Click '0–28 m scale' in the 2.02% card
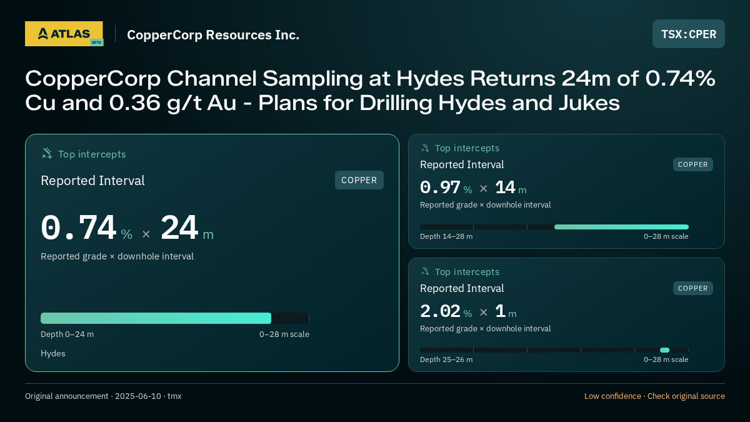750x422 pixels. click(x=666, y=359)
